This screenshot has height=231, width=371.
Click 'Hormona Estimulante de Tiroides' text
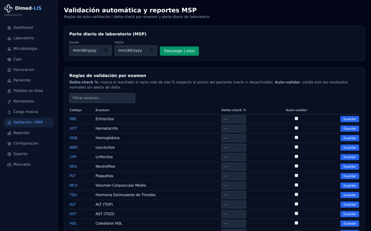click(125, 195)
